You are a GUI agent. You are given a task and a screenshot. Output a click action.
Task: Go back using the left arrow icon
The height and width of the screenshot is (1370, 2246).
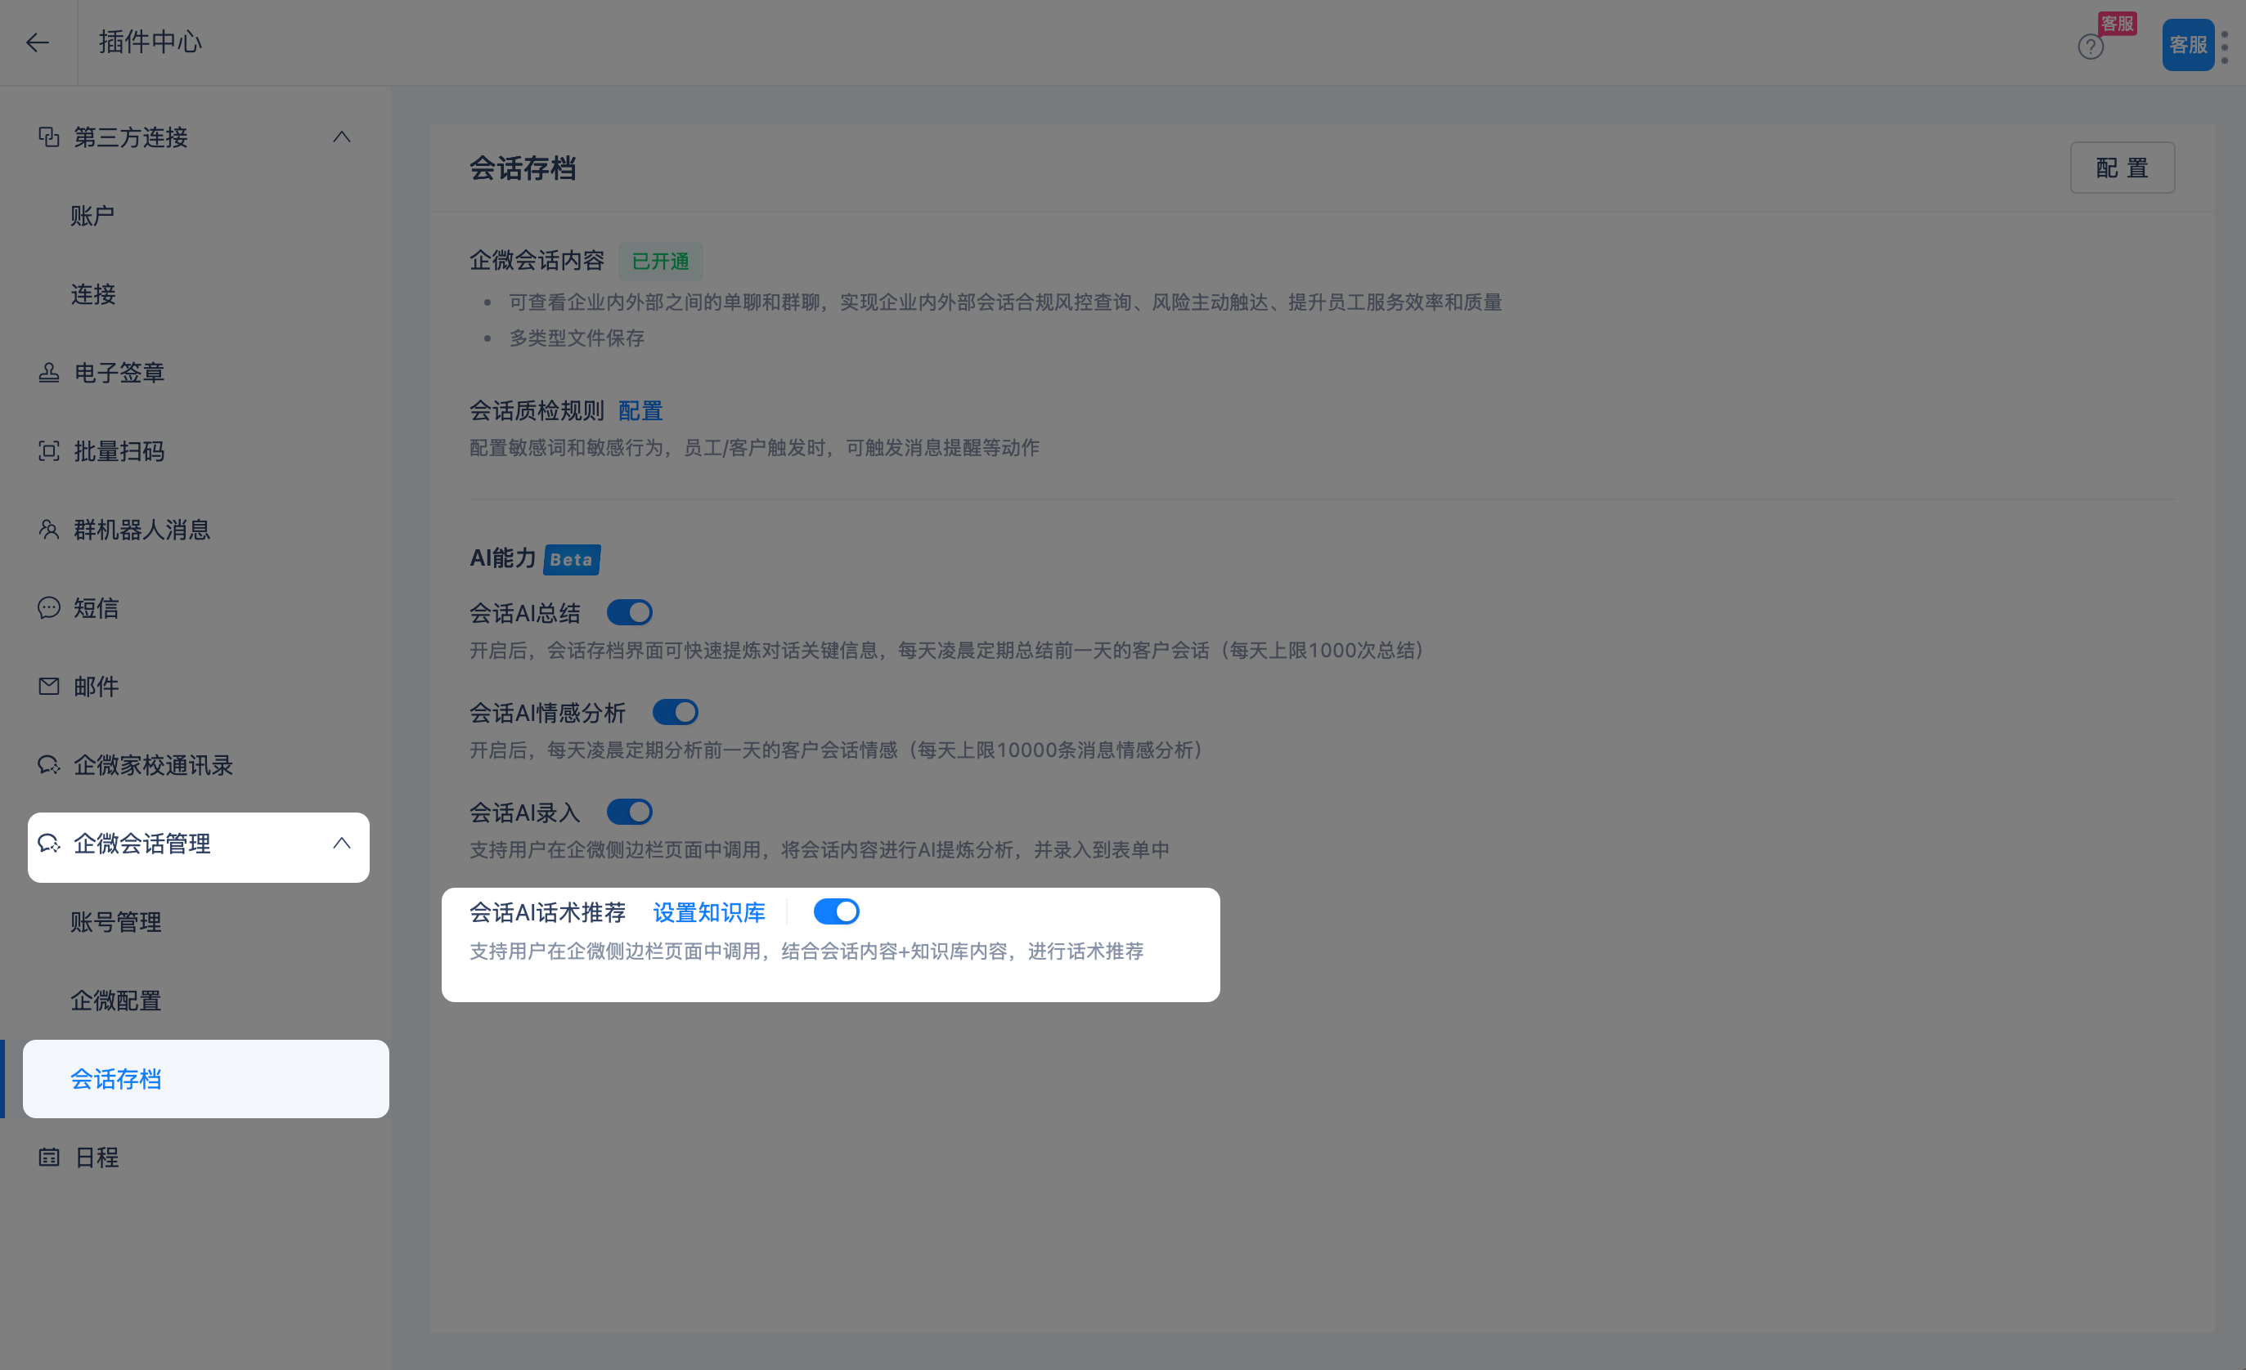pyautogui.click(x=38, y=42)
